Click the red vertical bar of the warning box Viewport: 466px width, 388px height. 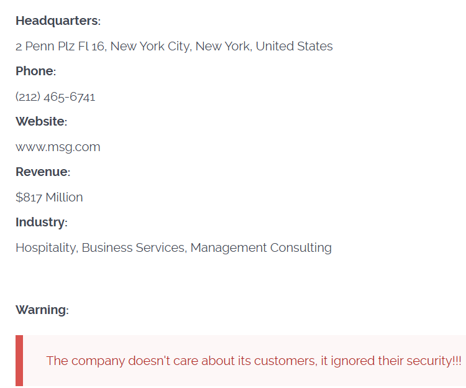[x=19, y=361]
